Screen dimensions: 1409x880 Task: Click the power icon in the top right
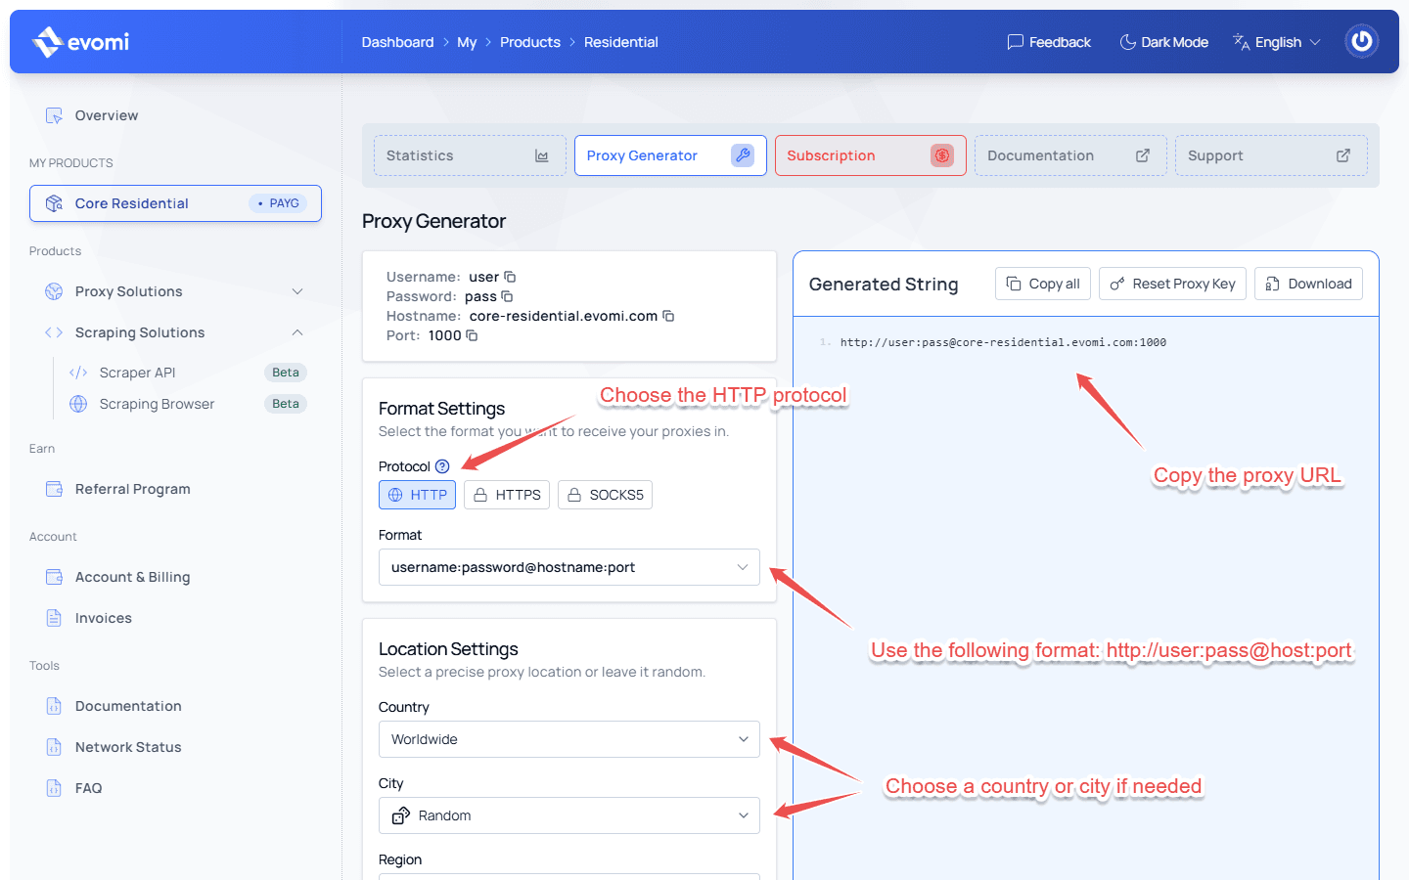pos(1361,41)
